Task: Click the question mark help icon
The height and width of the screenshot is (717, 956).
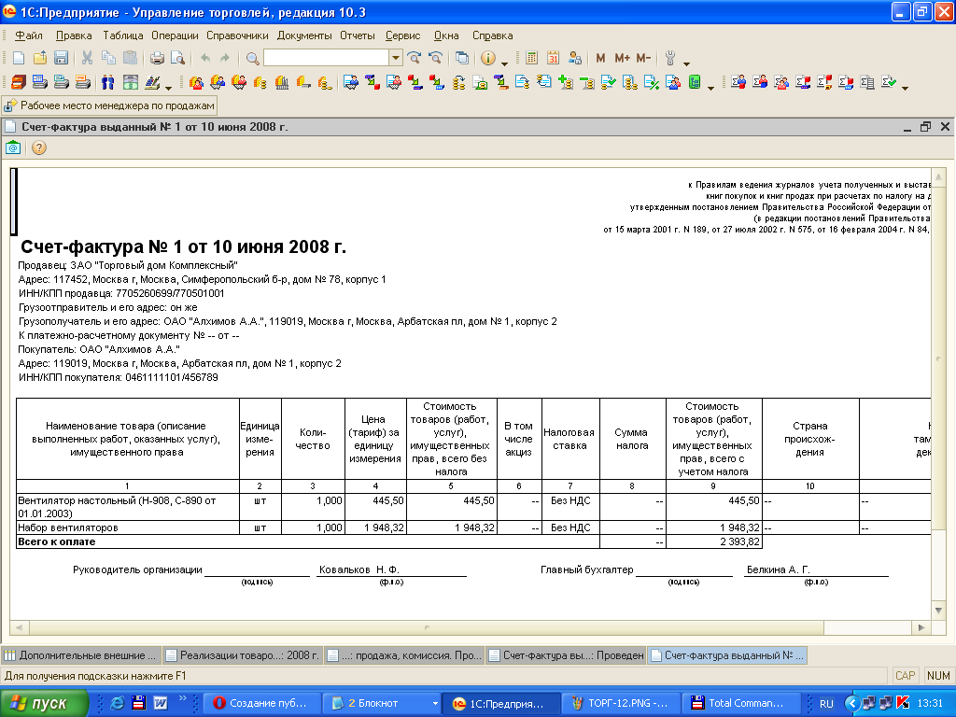Action: [39, 148]
